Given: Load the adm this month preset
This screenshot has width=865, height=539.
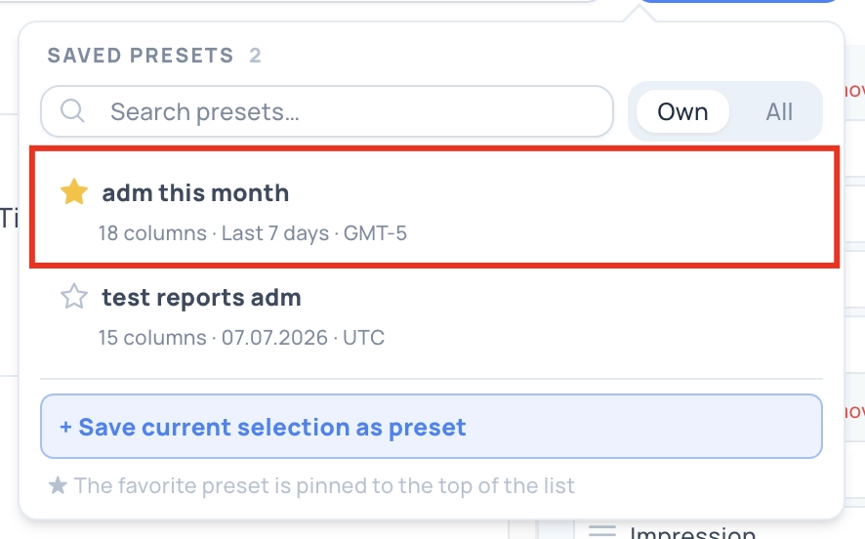Looking at the screenshot, I should (434, 207).
